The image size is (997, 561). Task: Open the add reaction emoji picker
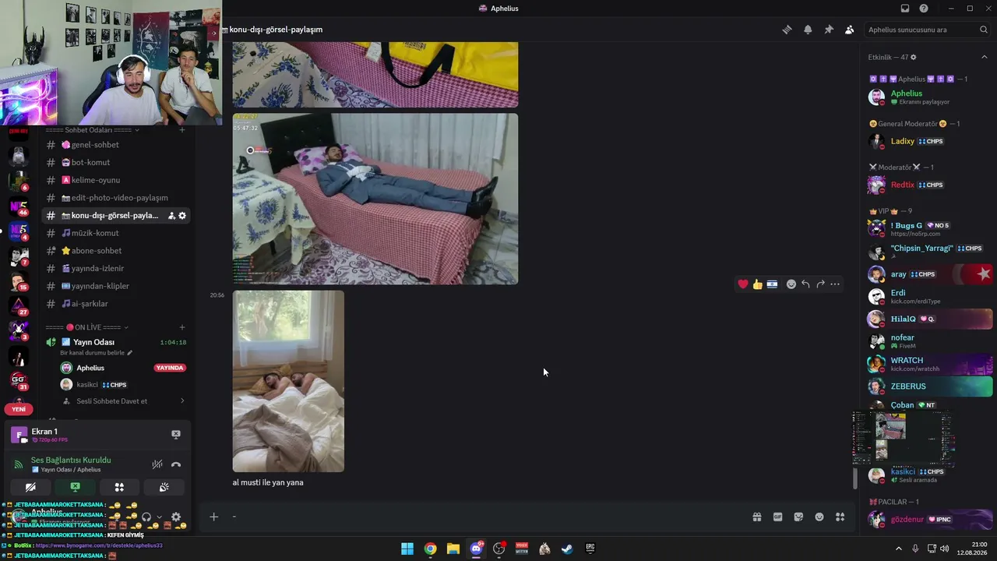[x=791, y=284]
